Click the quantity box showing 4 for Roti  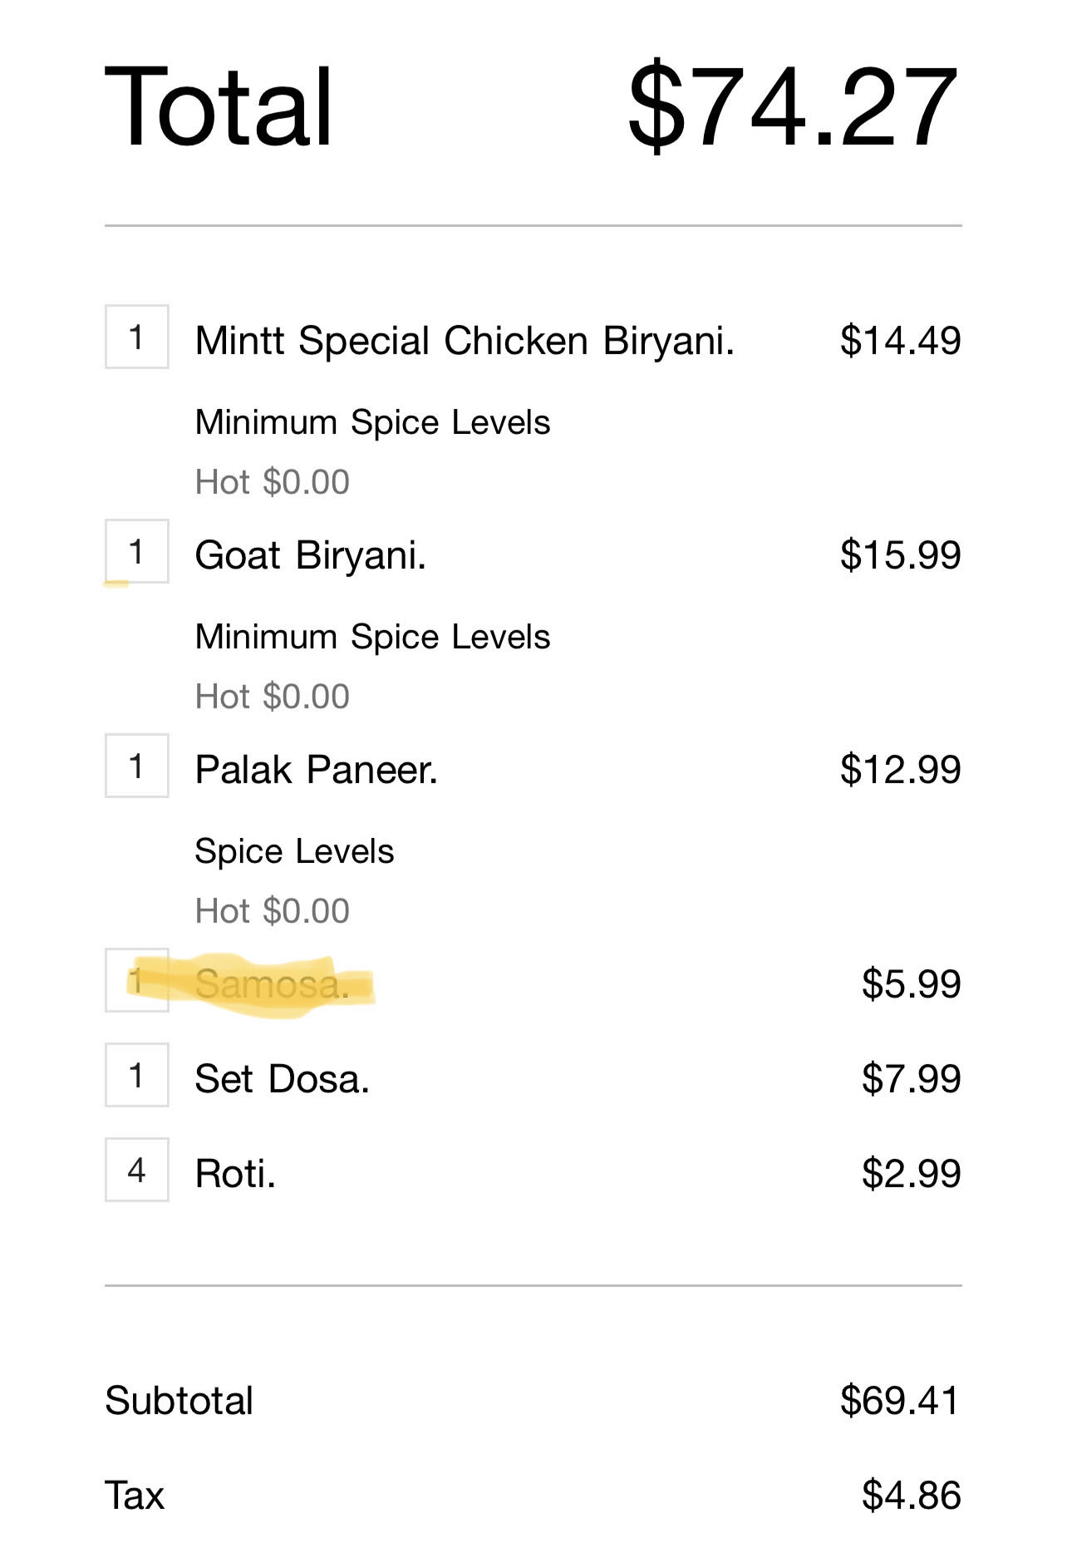(x=136, y=1171)
